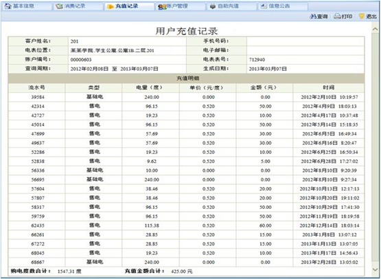Viewport: 381px width, 279px height.
Task: Select the row with 流水号 39584
Action: point(186,97)
